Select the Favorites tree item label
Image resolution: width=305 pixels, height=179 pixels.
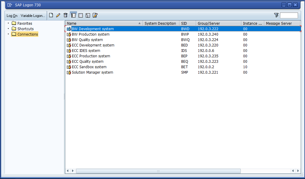pos(25,23)
